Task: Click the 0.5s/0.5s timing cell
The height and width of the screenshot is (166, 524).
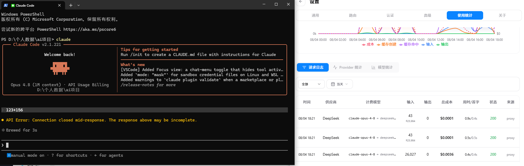Action: [x=471, y=138]
